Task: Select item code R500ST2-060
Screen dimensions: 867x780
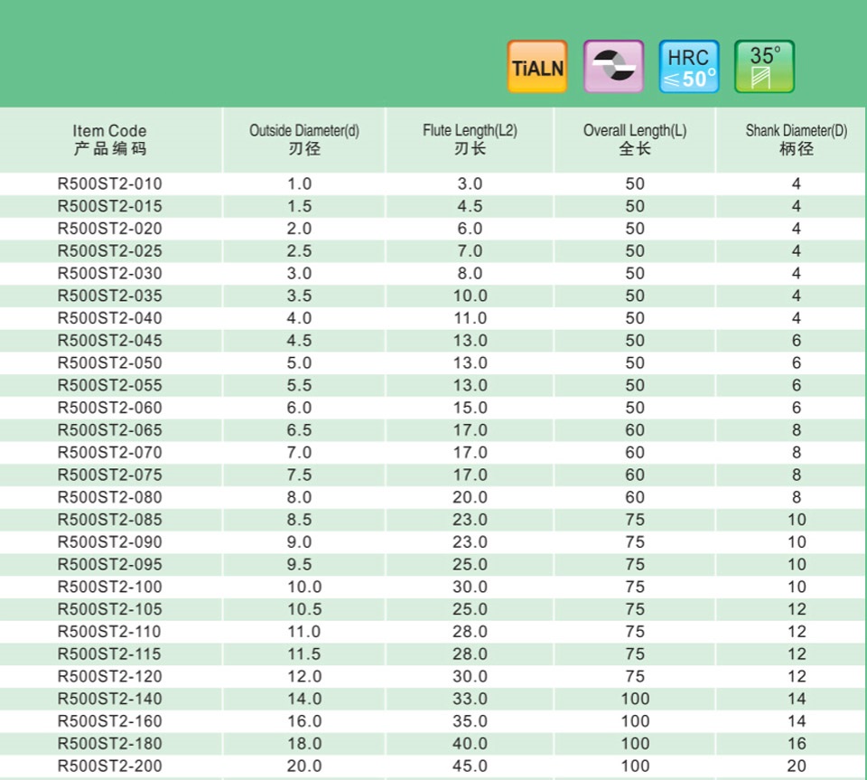Action: [110, 408]
